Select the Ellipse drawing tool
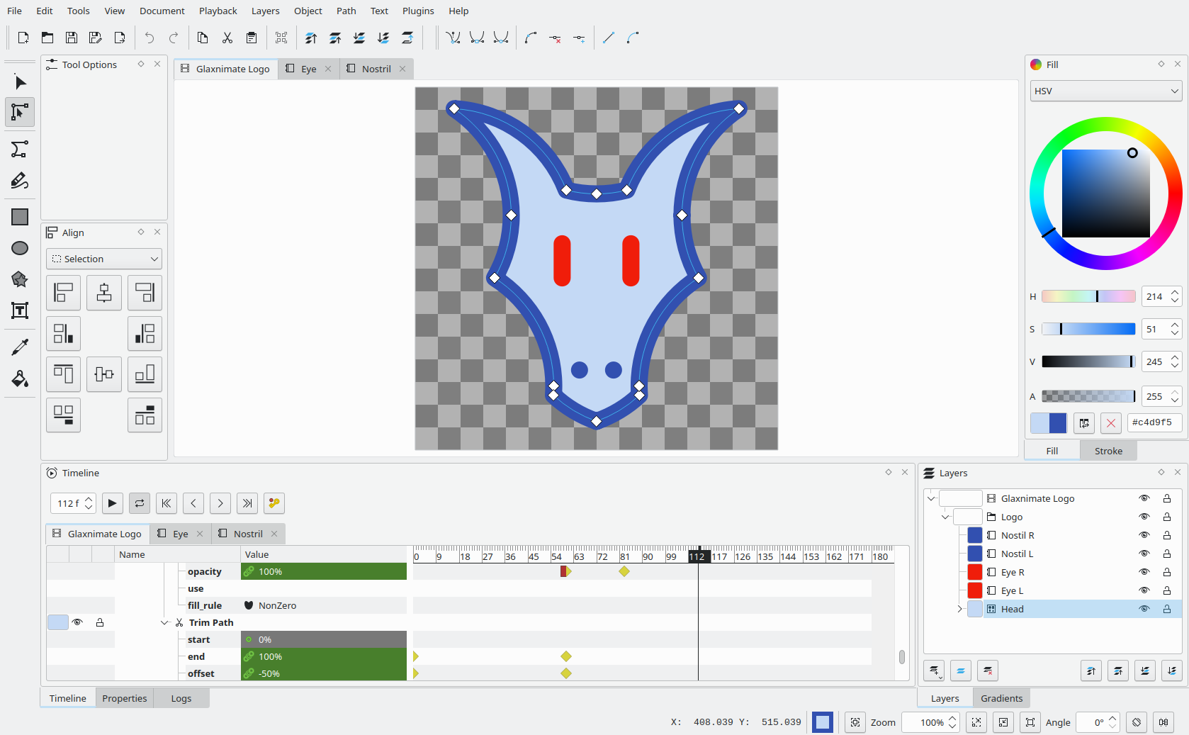1189x735 pixels. 19,247
